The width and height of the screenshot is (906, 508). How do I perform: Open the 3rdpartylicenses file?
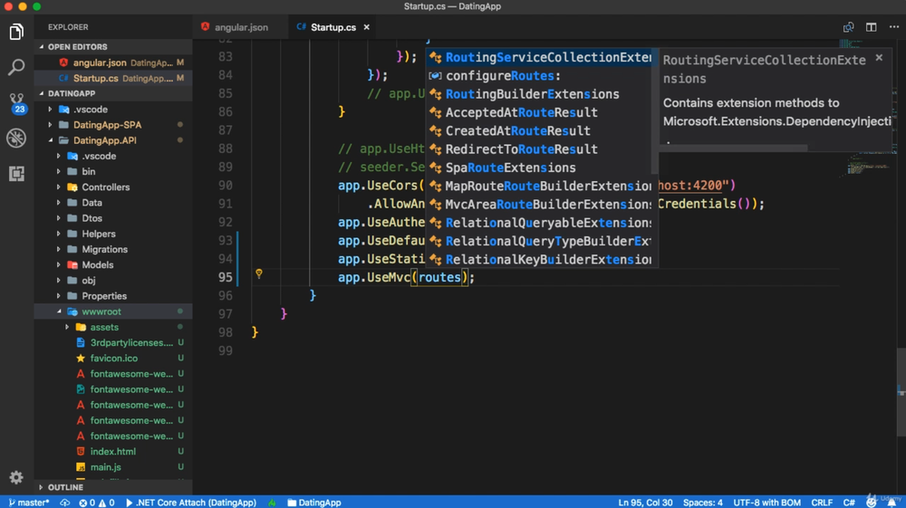[113, 343]
